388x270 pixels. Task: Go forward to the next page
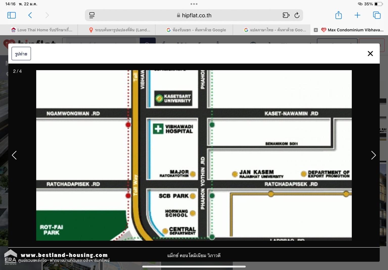[47, 15]
